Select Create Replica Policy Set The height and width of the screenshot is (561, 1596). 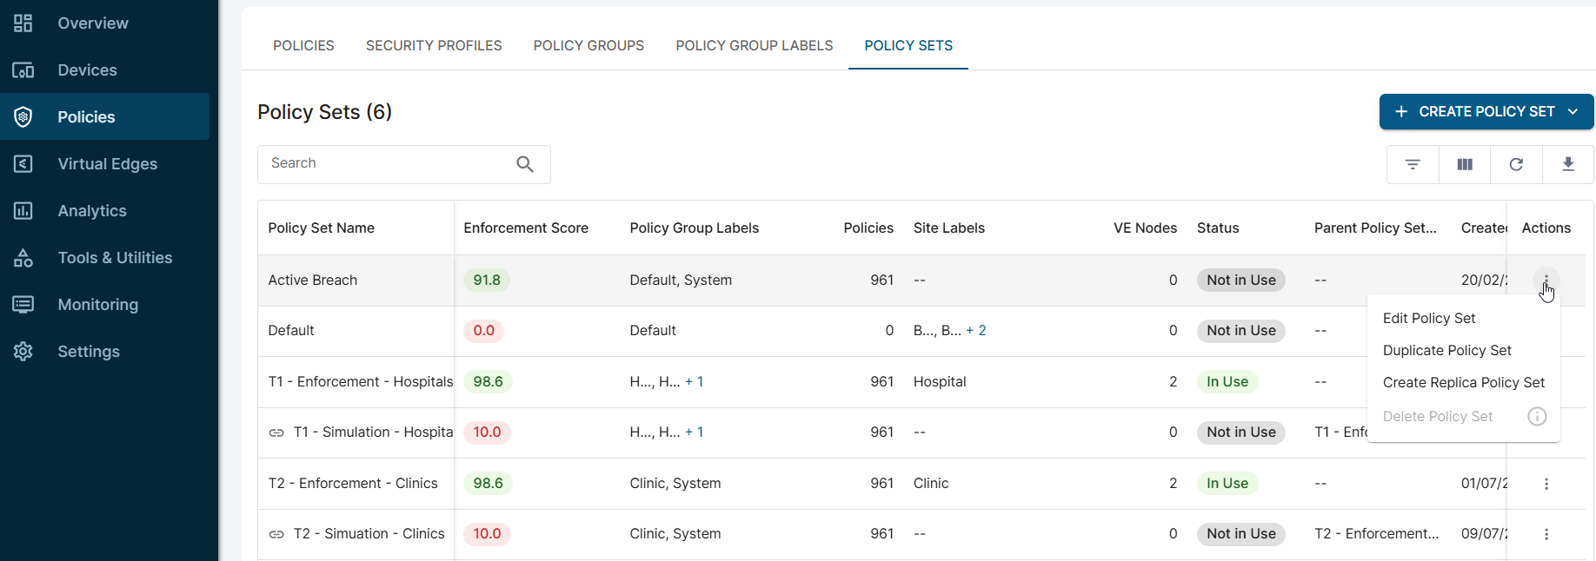pyautogui.click(x=1463, y=383)
